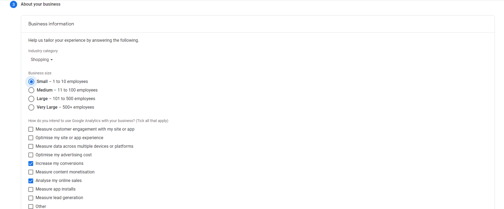Click the Industry category label
The height and width of the screenshot is (209, 504).
(x=43, y=51)
